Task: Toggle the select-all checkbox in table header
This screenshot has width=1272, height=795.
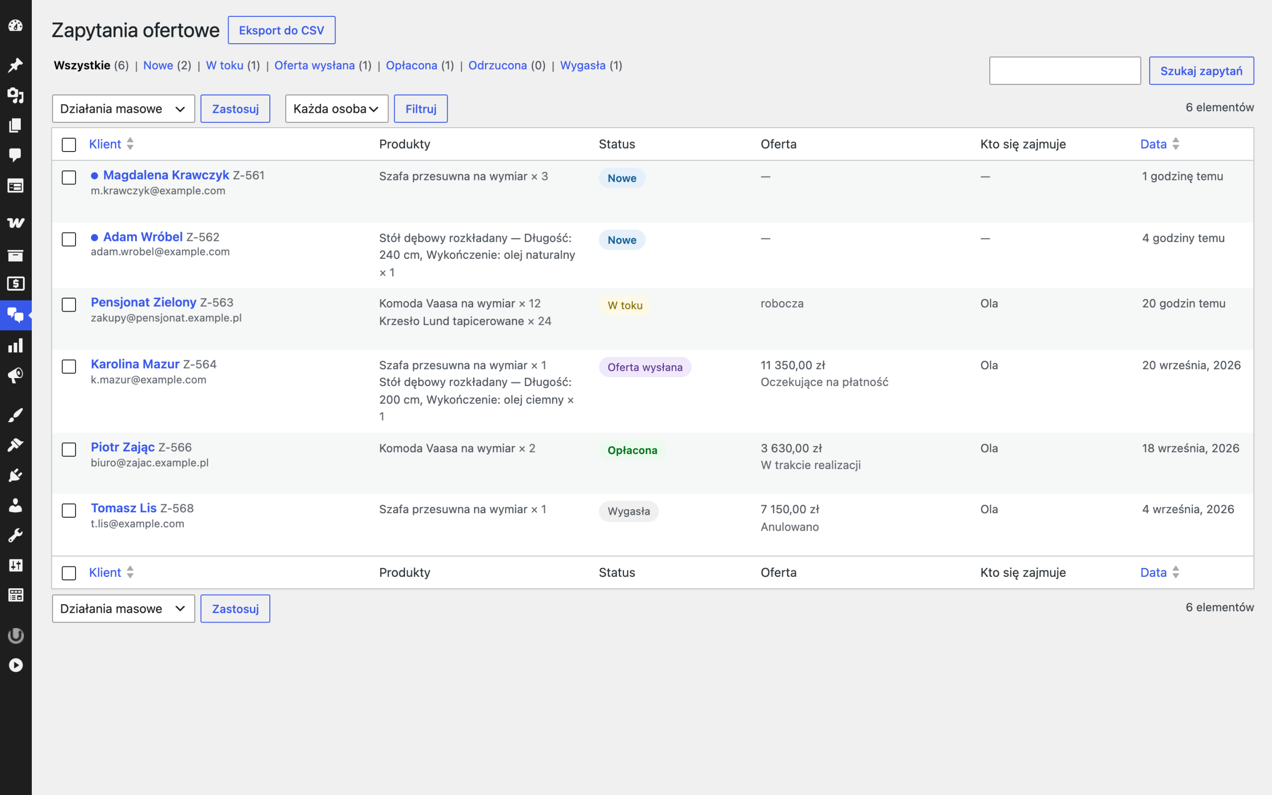Action: [x=69, y=145]
